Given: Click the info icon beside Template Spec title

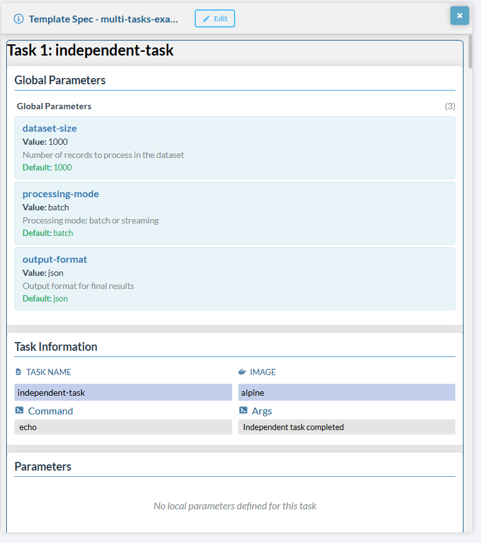Looking at the screenshot, I should coord(19,19).
